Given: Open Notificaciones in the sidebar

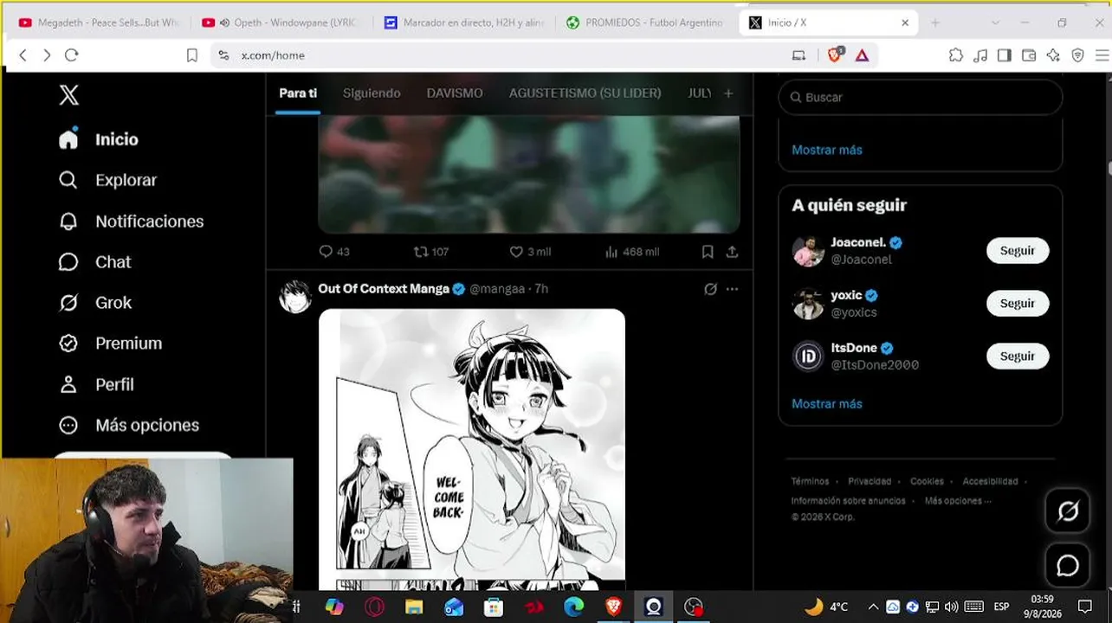Looking at the screenshot, I should [131, 222].
